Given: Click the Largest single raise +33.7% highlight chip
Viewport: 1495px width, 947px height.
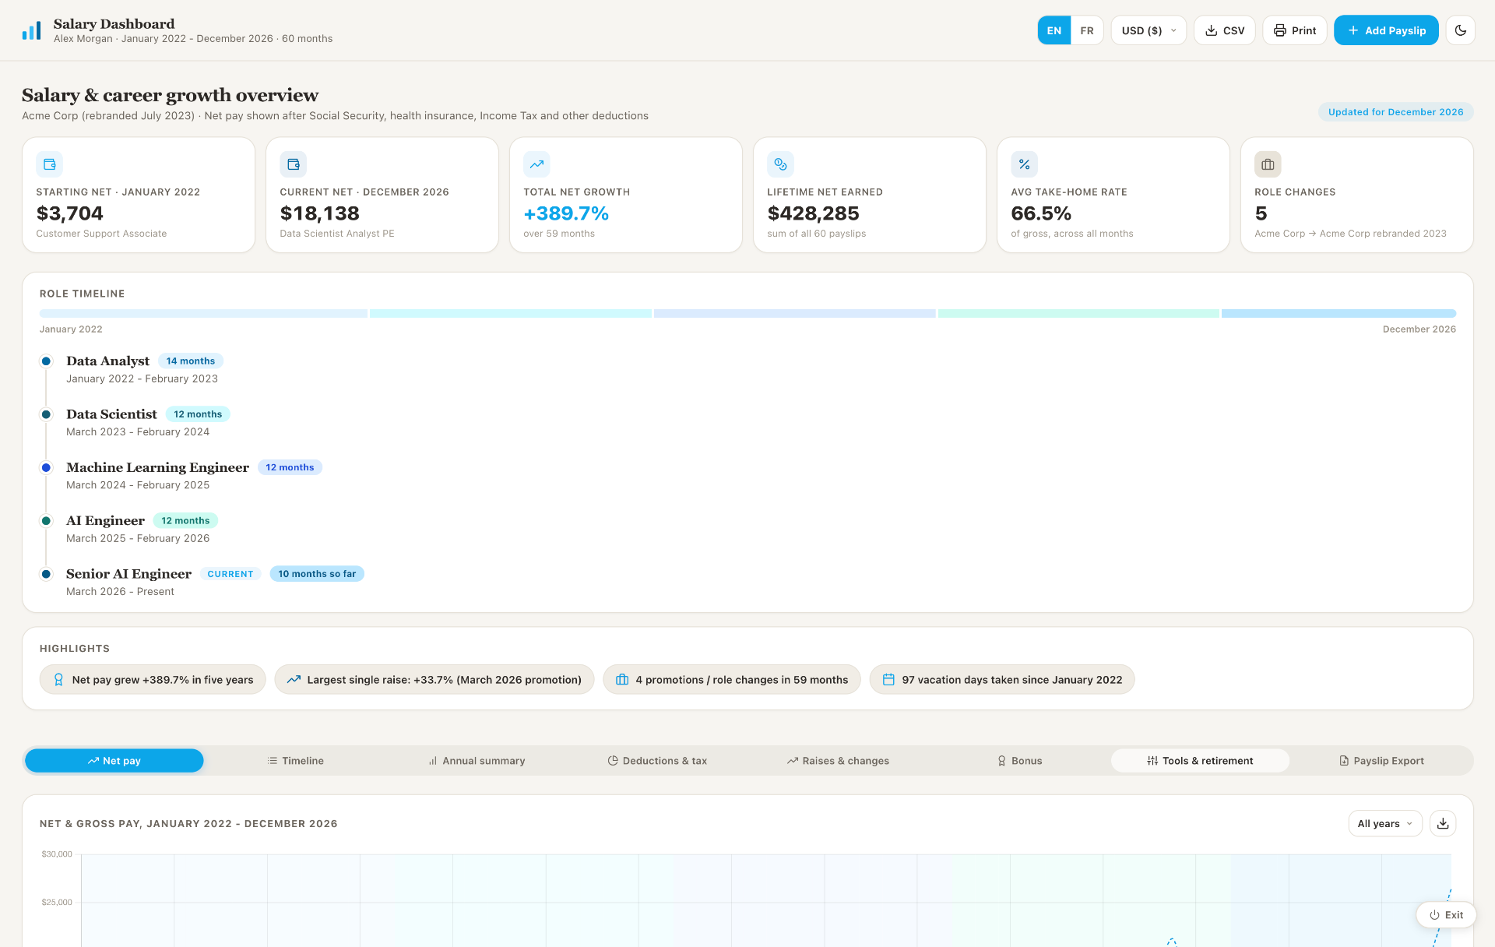Looking at the screenshot, I should pyautogui.click(x=434, y=680).
